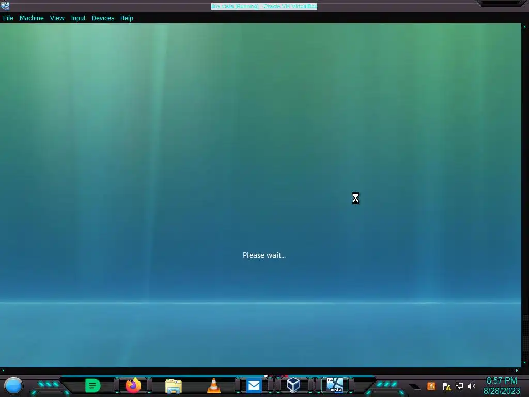Screen dimensions: 529x397
Task: Open the Action Center flag tray icon
Action: pos(447,386)
